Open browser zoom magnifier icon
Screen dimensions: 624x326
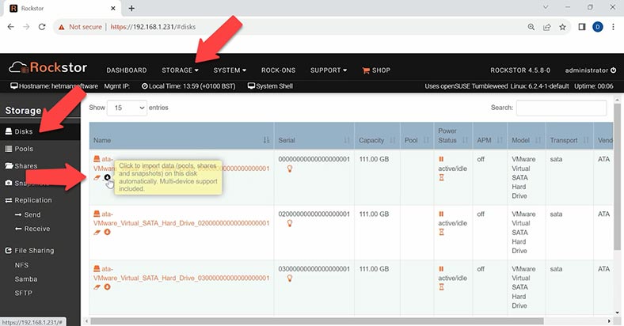[531, 27]
